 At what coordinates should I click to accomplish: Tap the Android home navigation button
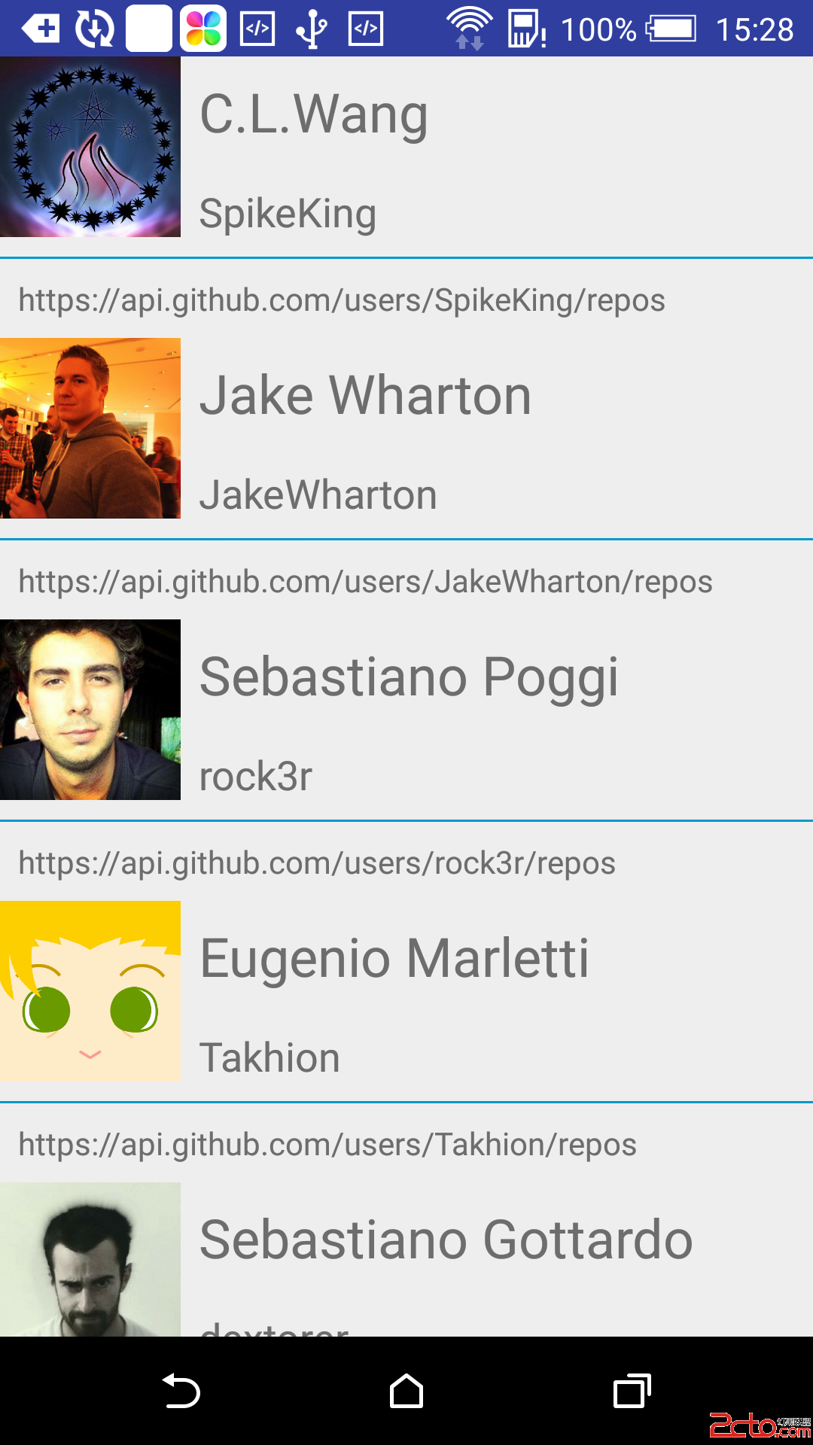406,1391
